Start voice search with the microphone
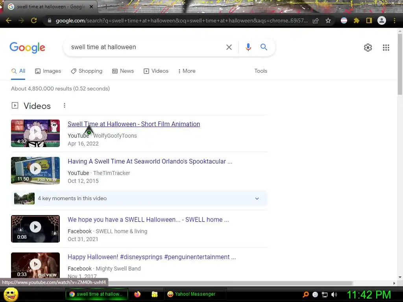This screenshot has height=302, width=403. (x=248, y=47)
